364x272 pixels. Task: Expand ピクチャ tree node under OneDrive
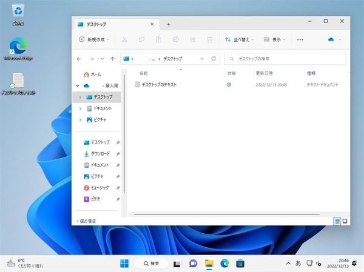pos(80,120)
